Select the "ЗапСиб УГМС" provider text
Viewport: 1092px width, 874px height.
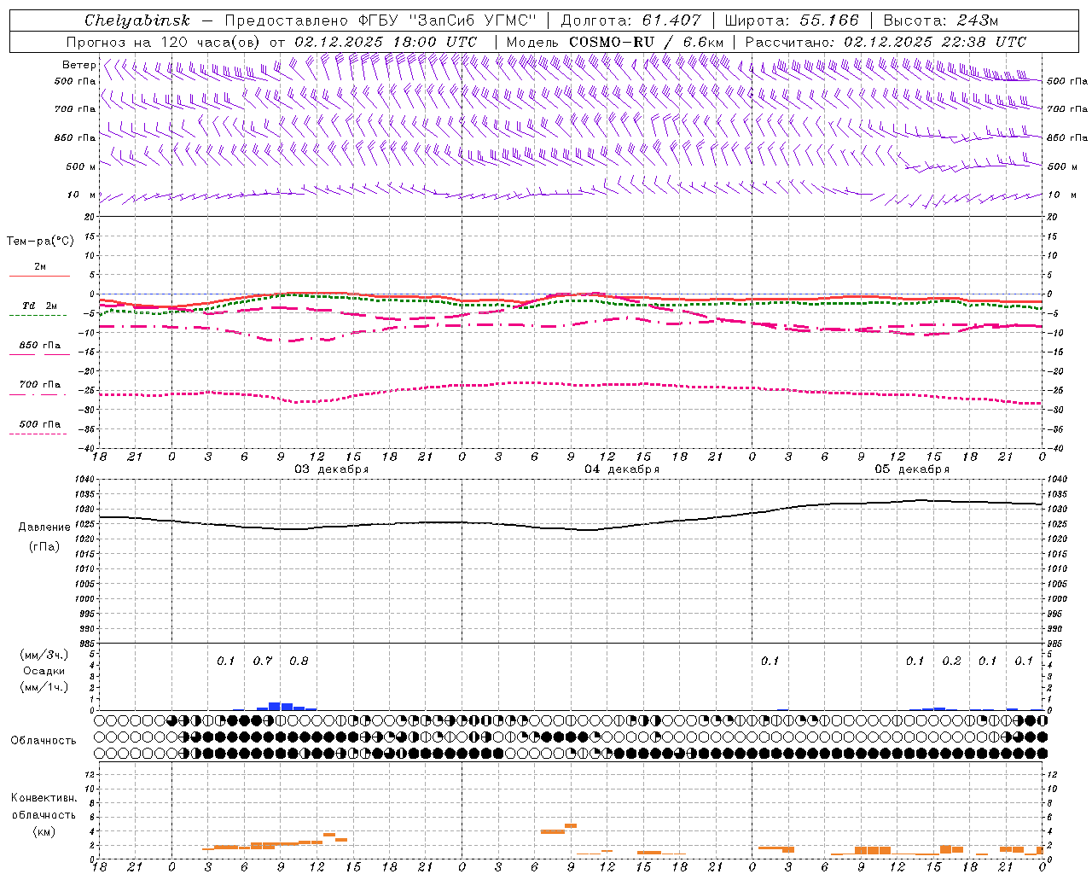coord(471,20)
